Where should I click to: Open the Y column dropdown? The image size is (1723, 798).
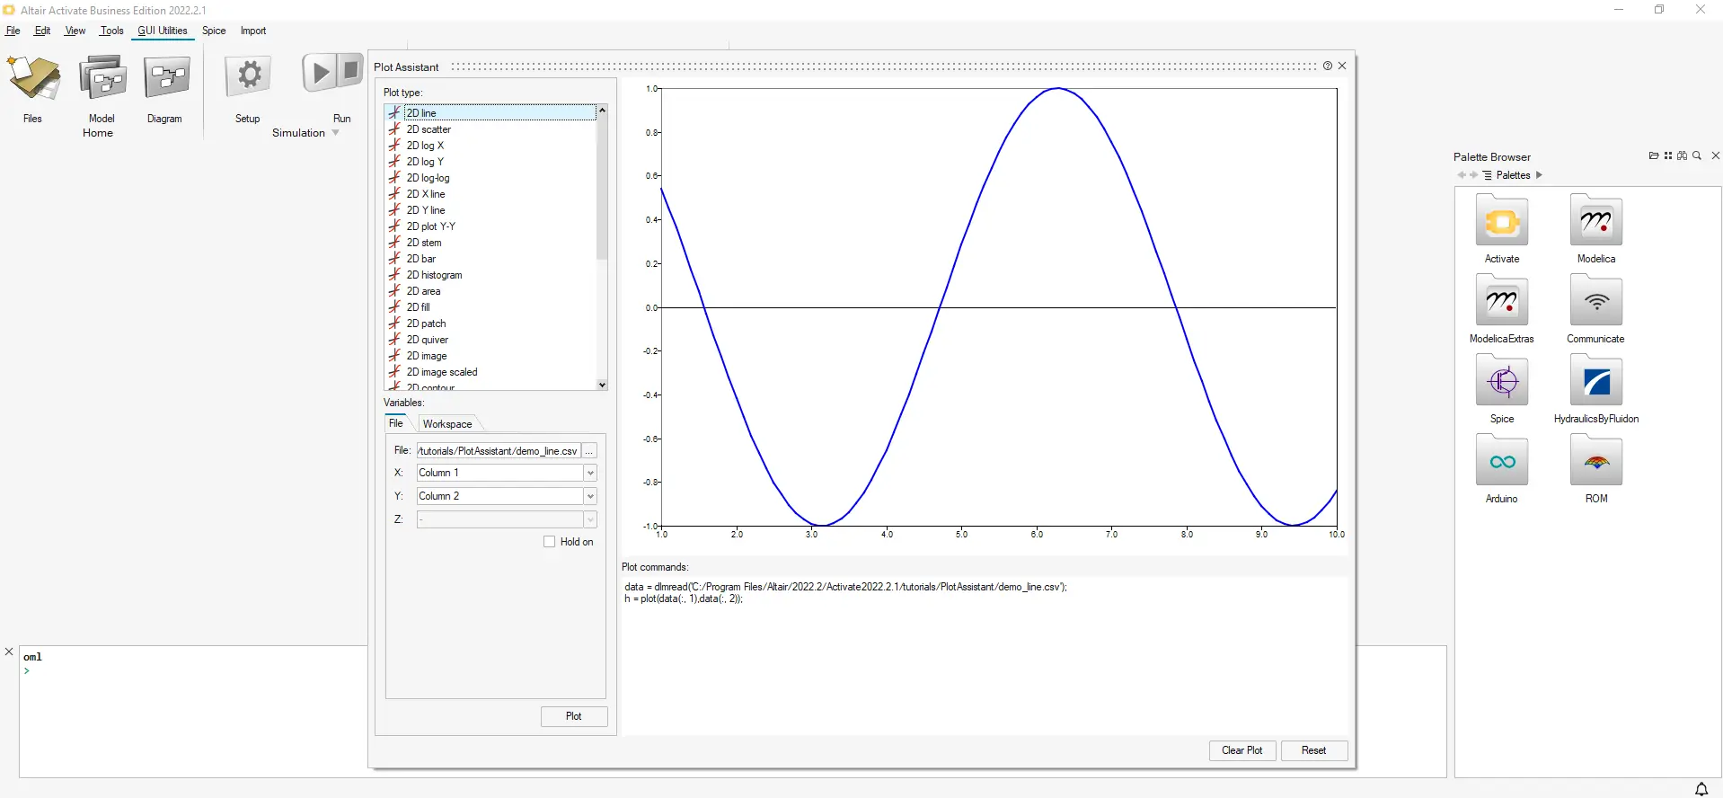(590, 496)
